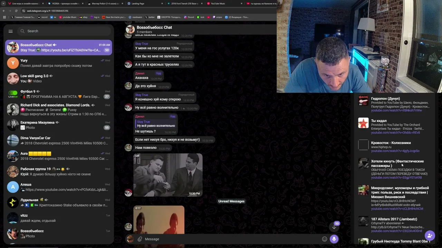442x248 pixels.
Task: Open the Алеша chat
Action: click(x=59, y=187)
